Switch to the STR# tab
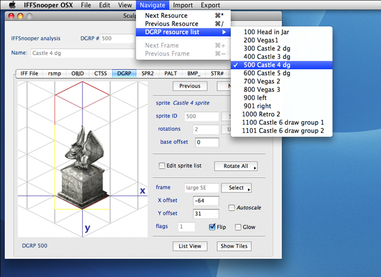The image size is (381, 277). 217,74
